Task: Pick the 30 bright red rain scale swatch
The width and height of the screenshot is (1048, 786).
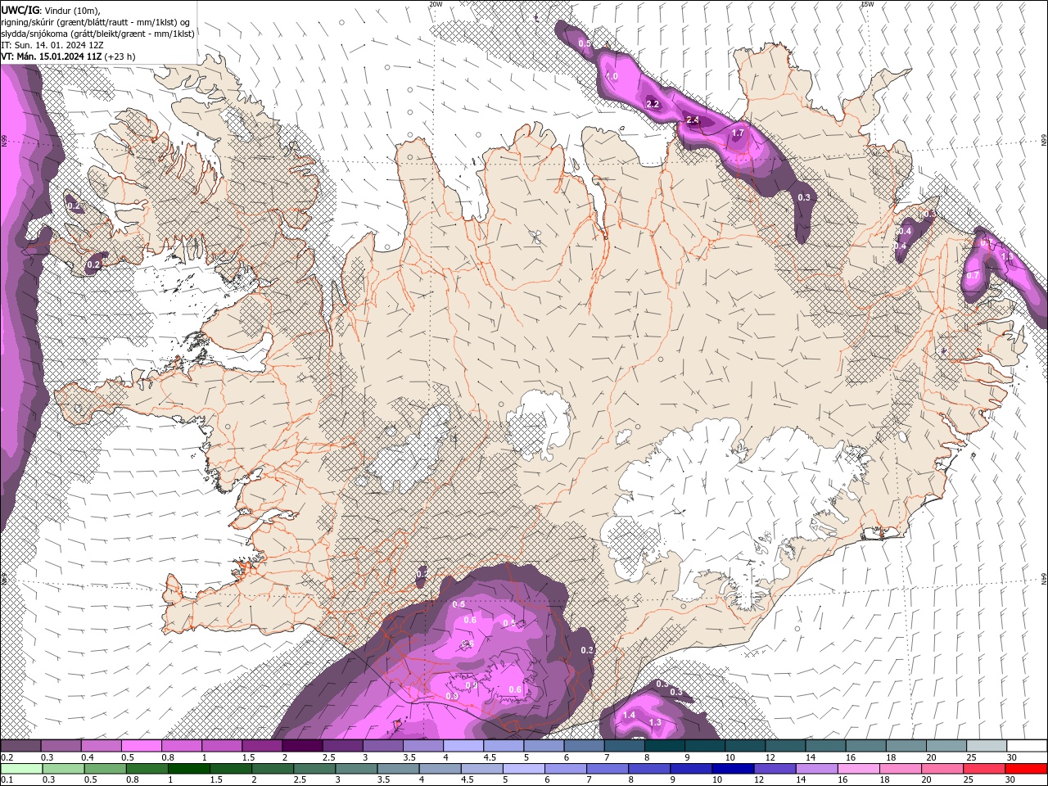Action: 1026,769
